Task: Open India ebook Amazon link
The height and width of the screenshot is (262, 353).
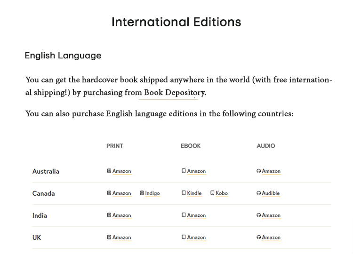Action: click(x=196, y=215)
